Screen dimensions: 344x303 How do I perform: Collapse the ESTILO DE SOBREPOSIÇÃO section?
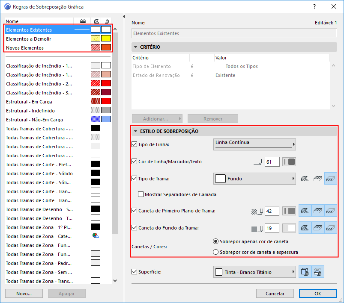coord(135,131)
